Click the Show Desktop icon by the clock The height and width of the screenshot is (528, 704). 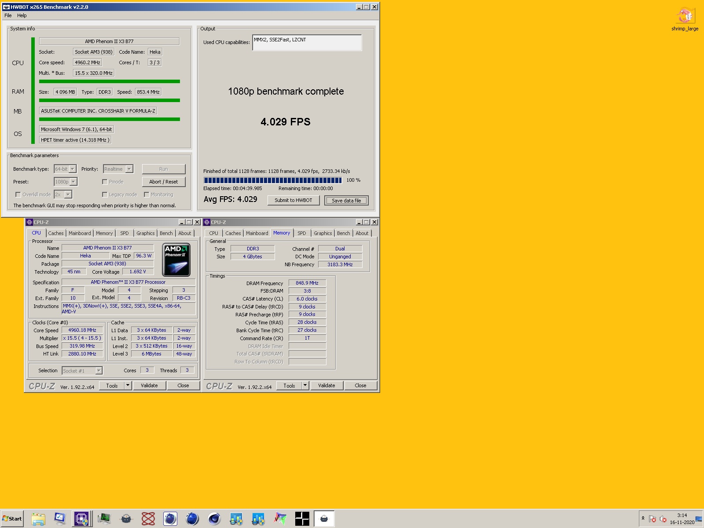(x=699, y=519)
